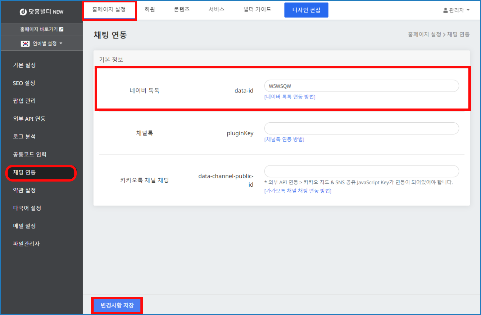Select 채팅 연동 in the sidebar
481x315 pixels.
24,172
